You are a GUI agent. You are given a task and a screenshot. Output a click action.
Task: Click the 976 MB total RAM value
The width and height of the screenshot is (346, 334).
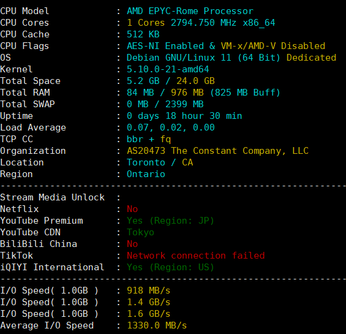[187, 93]
